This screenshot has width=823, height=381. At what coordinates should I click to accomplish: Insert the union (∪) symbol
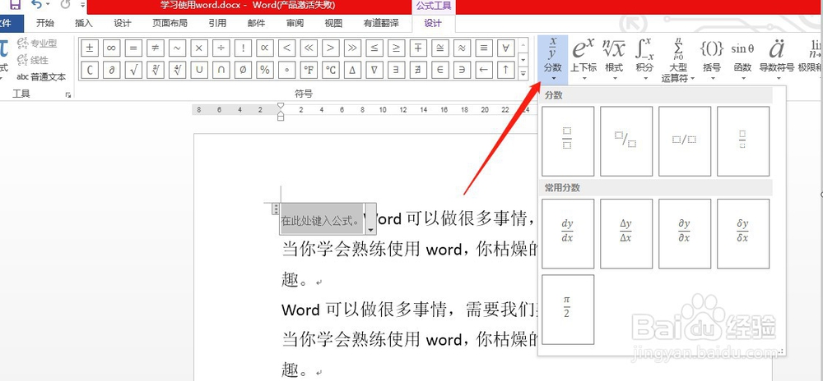point(199,70)
